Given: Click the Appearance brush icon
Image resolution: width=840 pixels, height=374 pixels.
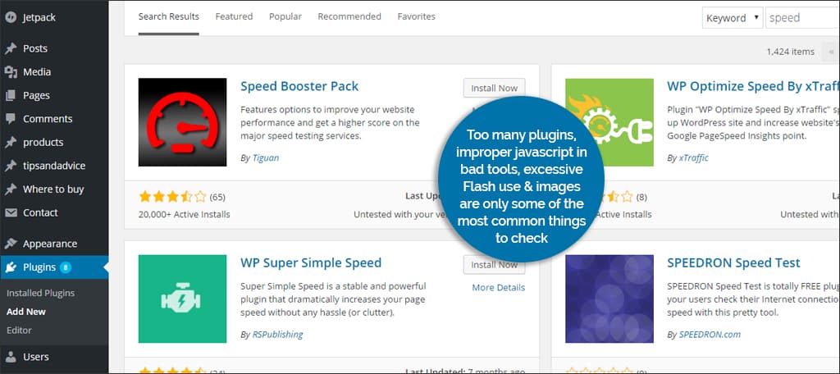Looking at the screenshot, I should (x=11, y=244).
